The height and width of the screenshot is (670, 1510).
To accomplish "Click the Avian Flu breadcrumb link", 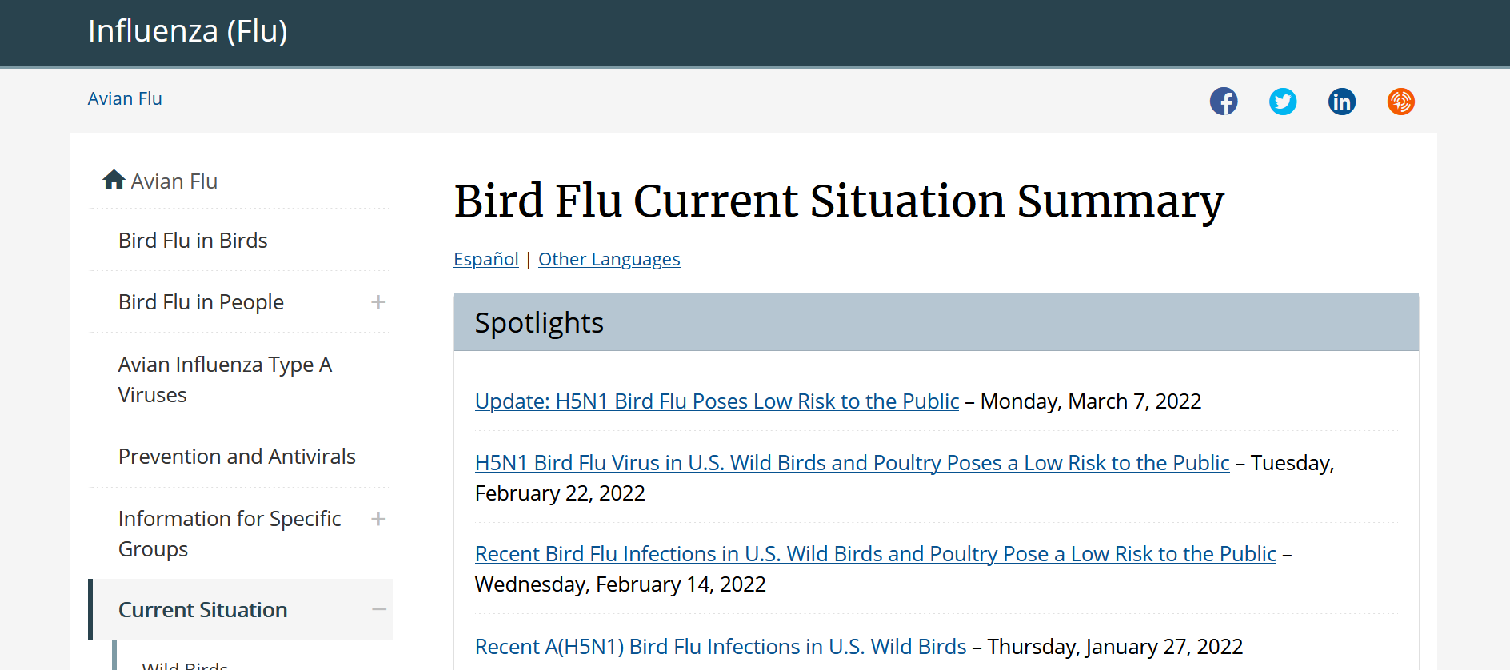I will tap(125, 99).
